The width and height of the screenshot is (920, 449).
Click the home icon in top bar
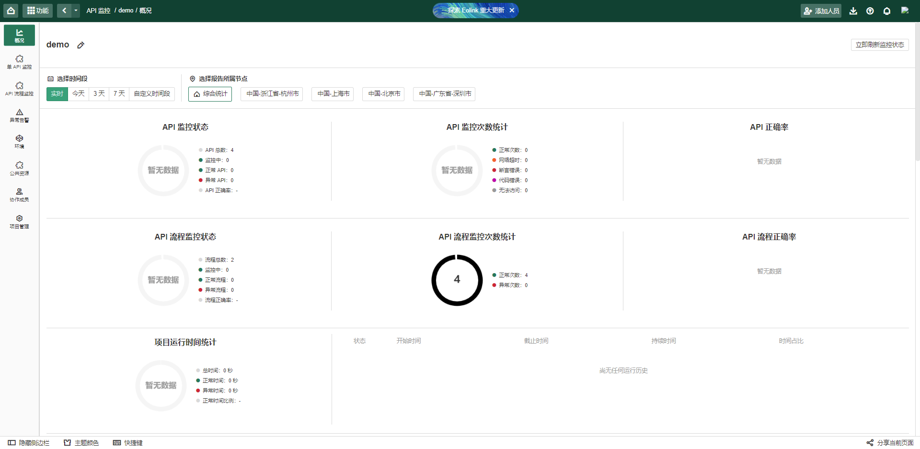pos(11,11)
